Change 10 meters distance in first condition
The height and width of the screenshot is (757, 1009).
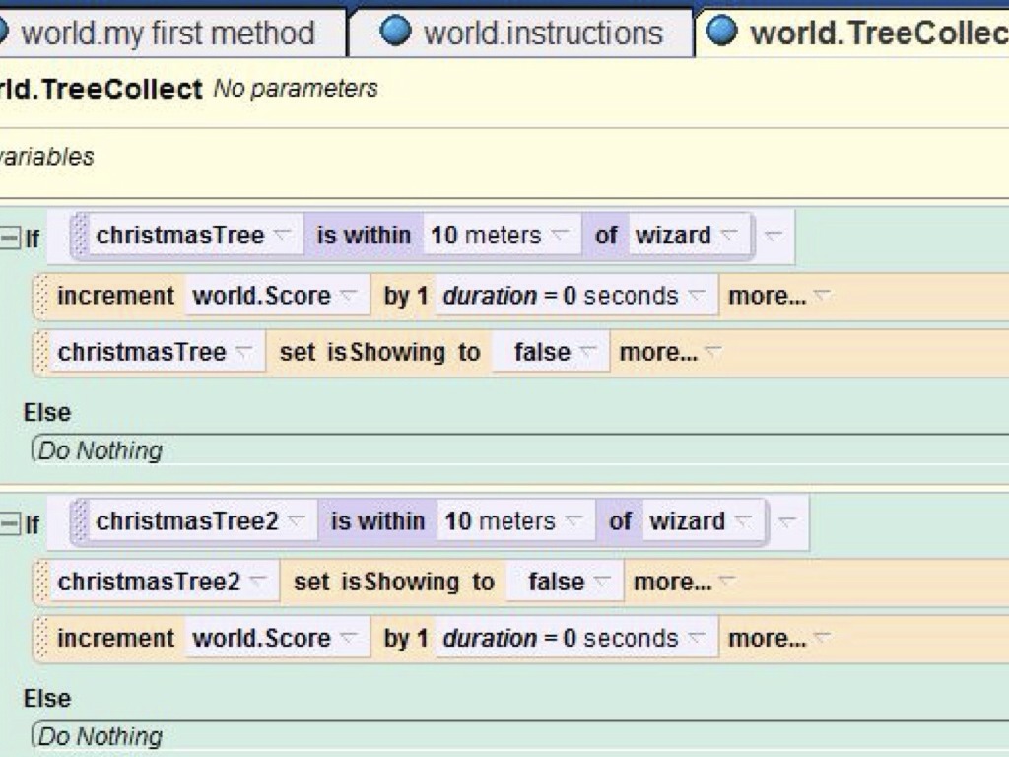click(500, 236)
